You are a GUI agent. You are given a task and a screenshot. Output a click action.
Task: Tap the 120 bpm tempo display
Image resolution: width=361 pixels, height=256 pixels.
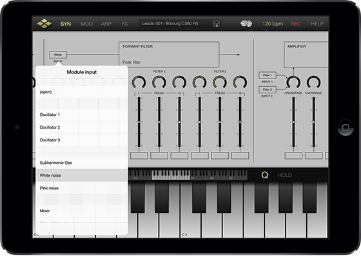pos(273,24)
